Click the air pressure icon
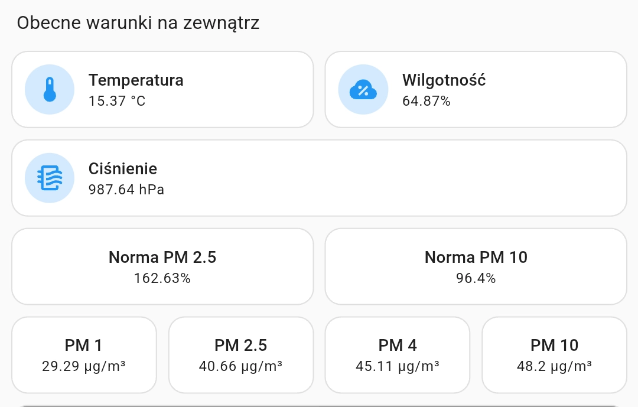The width and height of the screenshot is (638, 407). [50, 178]
